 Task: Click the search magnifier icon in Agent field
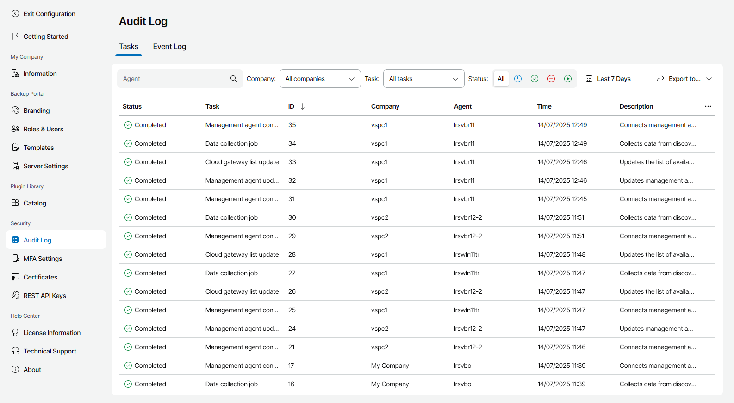[x=234, y=79]
